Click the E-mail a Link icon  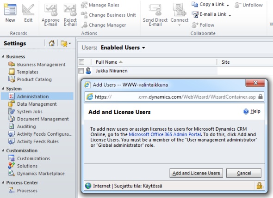(x=195, y=14)
